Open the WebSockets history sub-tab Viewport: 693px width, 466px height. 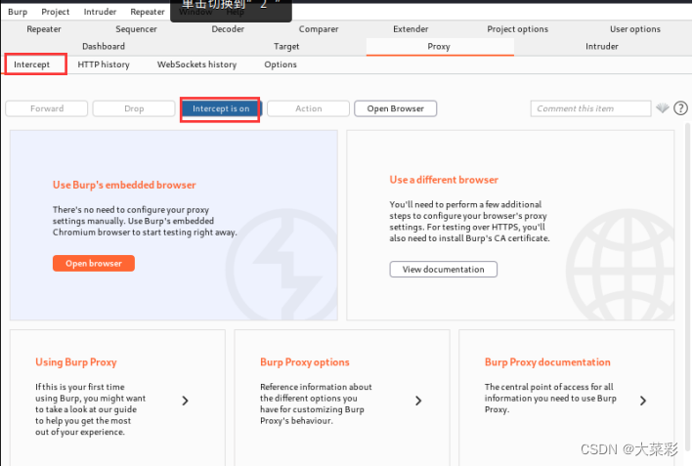(197, 64)
